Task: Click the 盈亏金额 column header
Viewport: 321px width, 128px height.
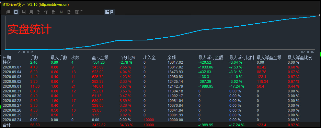Action: click(100, 58)
